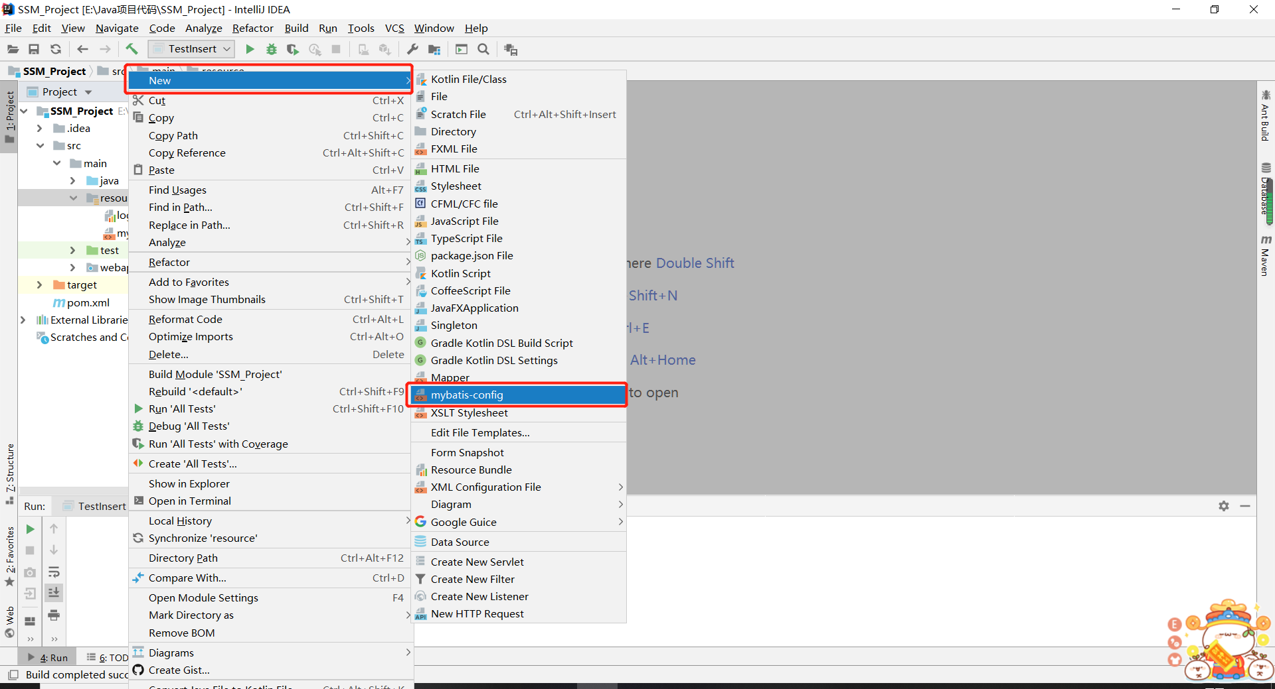Choose Reformat Code in context menu
This screenshot has height=689, width=1275.
[270, 319]
